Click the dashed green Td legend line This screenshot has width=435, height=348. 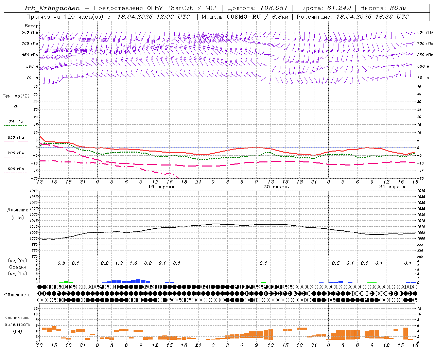[x=15, y=126]
